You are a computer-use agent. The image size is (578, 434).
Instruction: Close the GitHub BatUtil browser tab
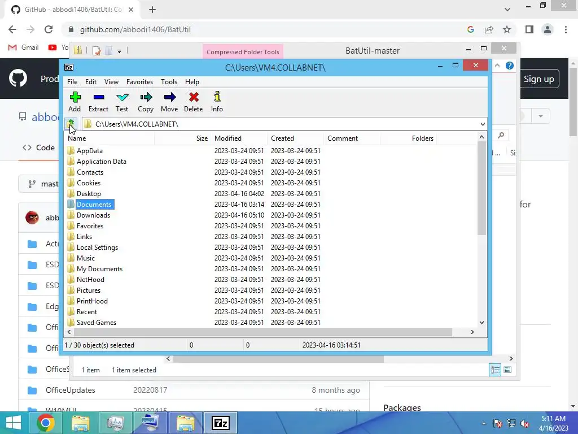click(131, 10)
